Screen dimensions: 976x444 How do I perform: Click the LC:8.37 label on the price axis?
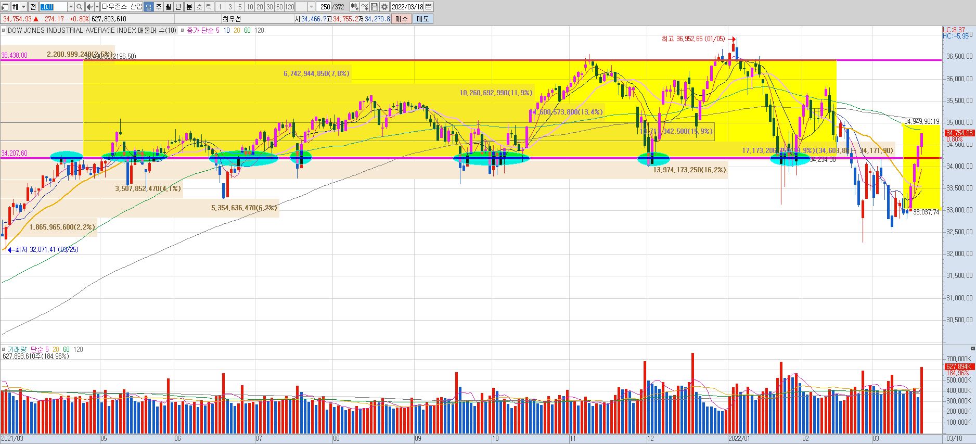click(954, 30)
